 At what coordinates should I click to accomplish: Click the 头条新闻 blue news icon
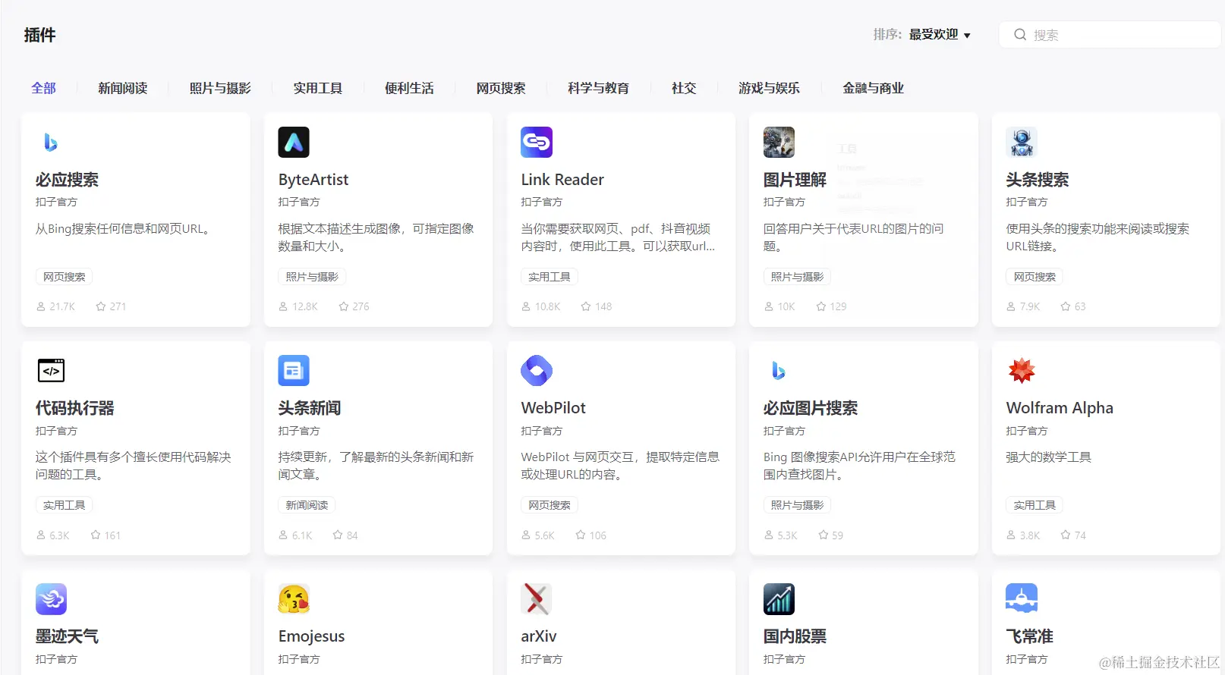pos(294,370)
